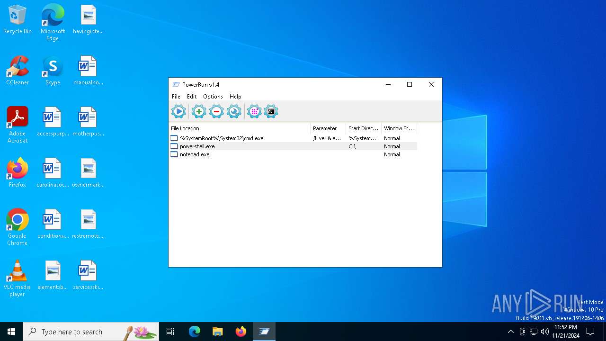Image resolution: width=606 pixels, height=341 pixels.
Task: Maximize the PowerRun window
Action: pos(410,84)
